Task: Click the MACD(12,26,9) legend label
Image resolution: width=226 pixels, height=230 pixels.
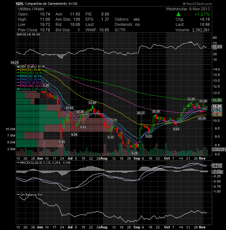Action: tap(31, 163)
